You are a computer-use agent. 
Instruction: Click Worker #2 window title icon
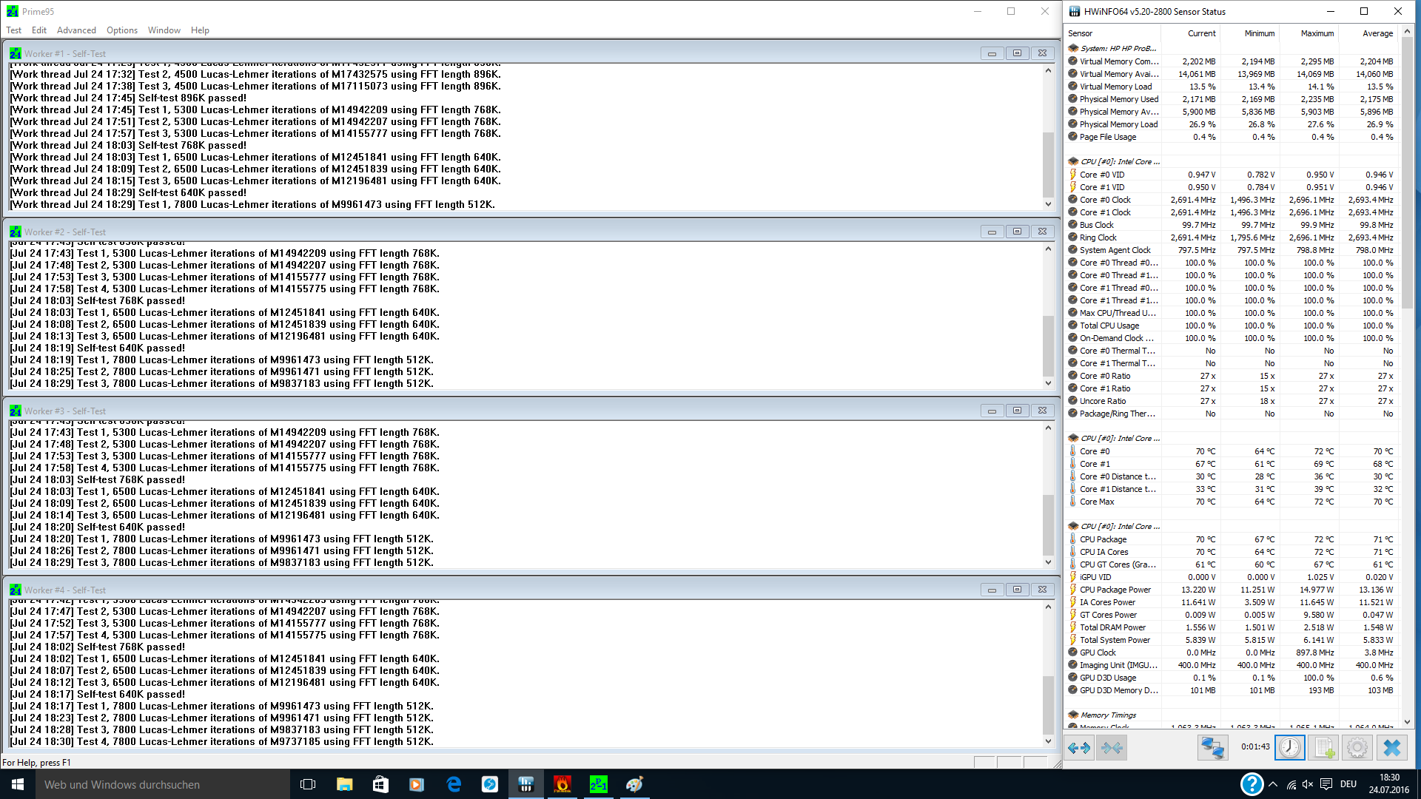16,232
